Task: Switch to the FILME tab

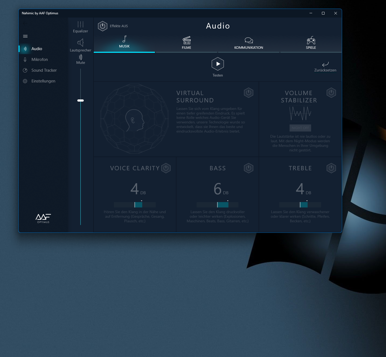Action: [x=186, y=43]
